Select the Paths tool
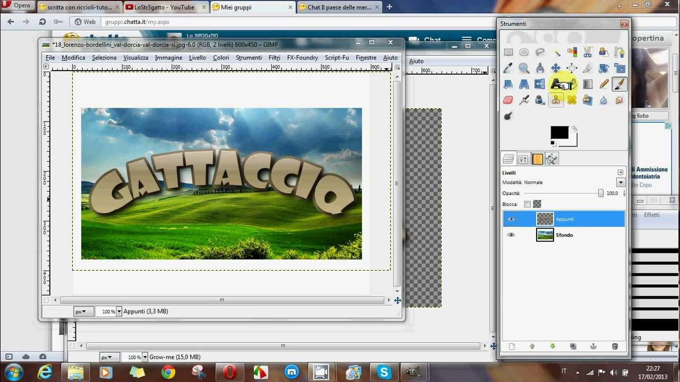Image resolution: width=680 pixels, height=382 pixels. pos(619,52)
